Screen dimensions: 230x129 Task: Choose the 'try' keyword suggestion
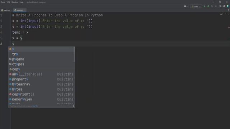[41, 54]
